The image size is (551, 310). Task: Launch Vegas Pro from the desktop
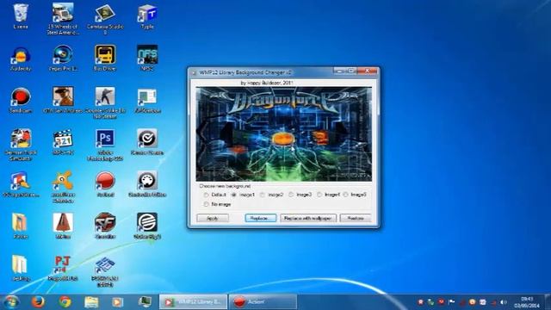coord(63,59)
